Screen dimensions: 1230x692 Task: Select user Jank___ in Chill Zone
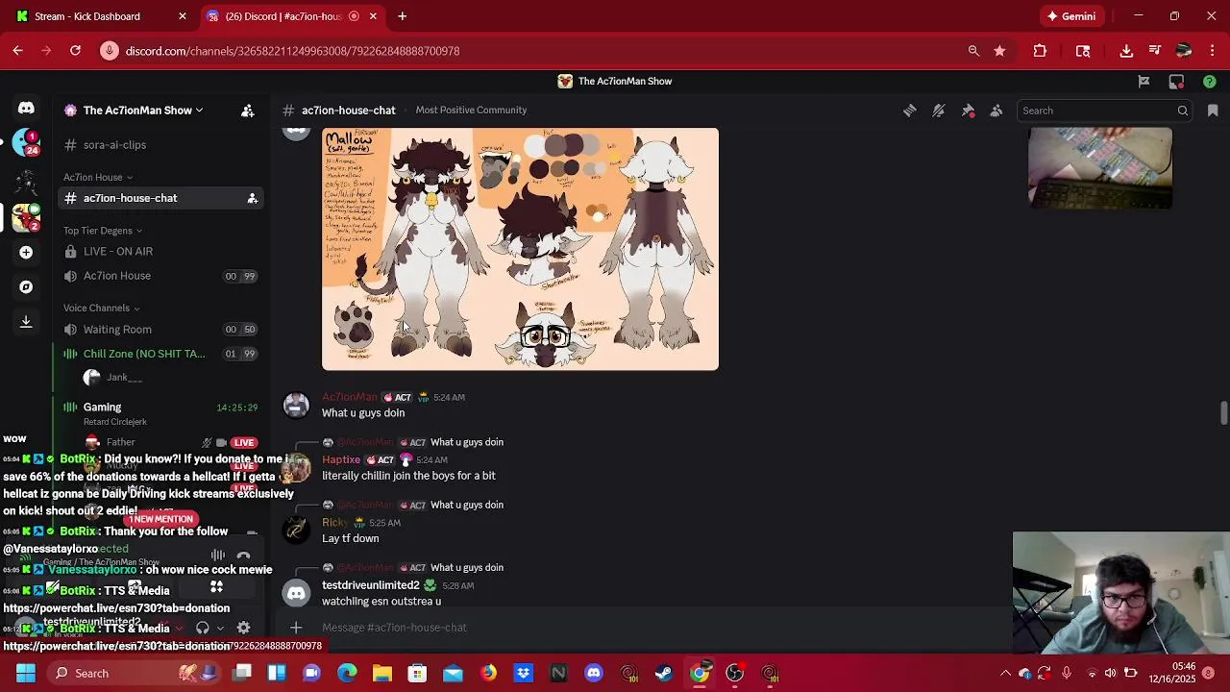pyautogui.click(x=124, y=378)
